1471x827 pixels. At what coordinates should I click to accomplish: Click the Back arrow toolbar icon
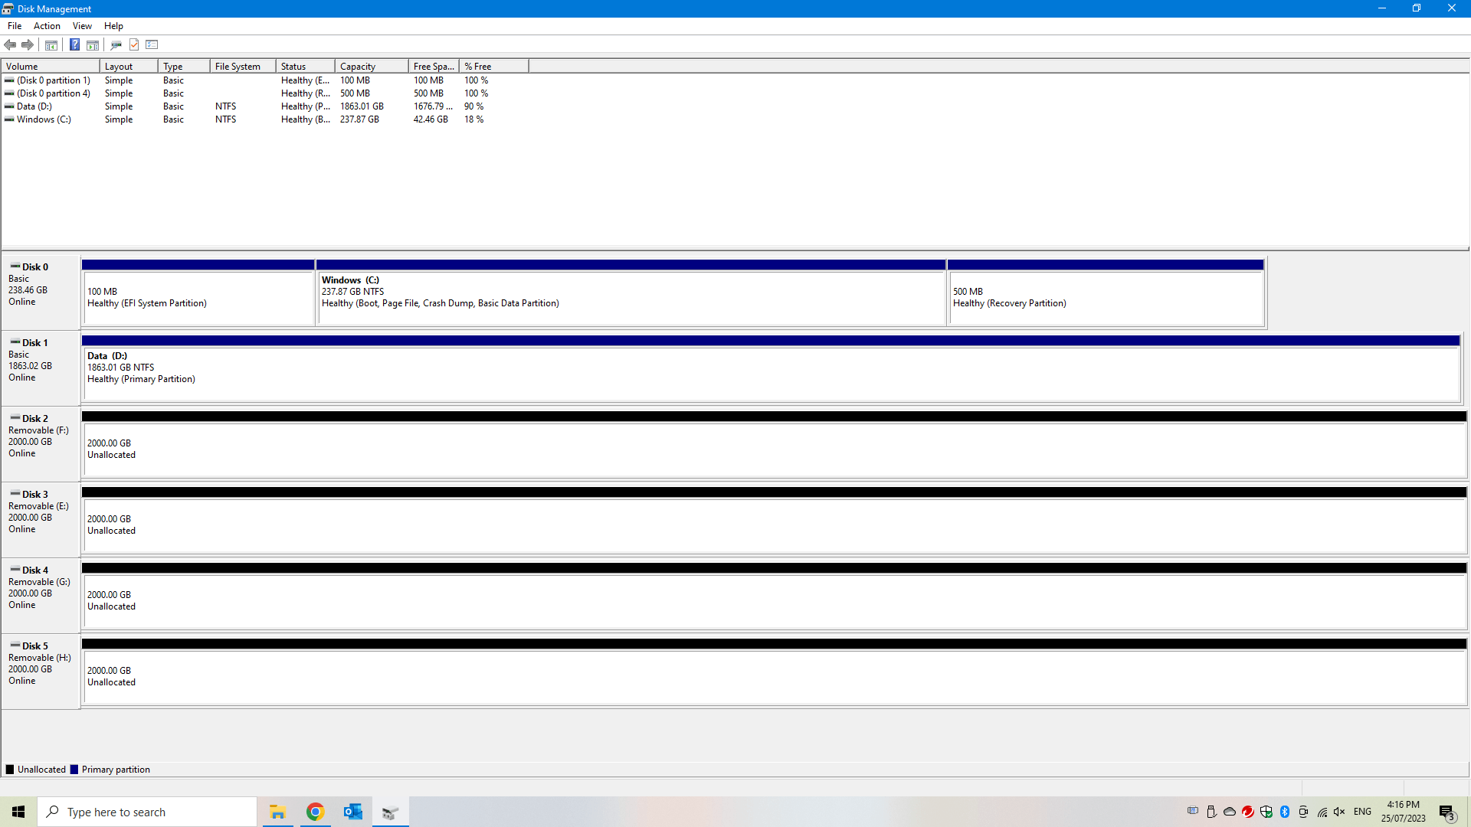pos(10,44)
